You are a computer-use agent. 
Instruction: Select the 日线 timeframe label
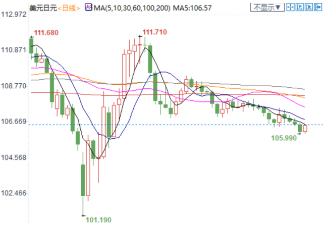(x=69, y=8)
